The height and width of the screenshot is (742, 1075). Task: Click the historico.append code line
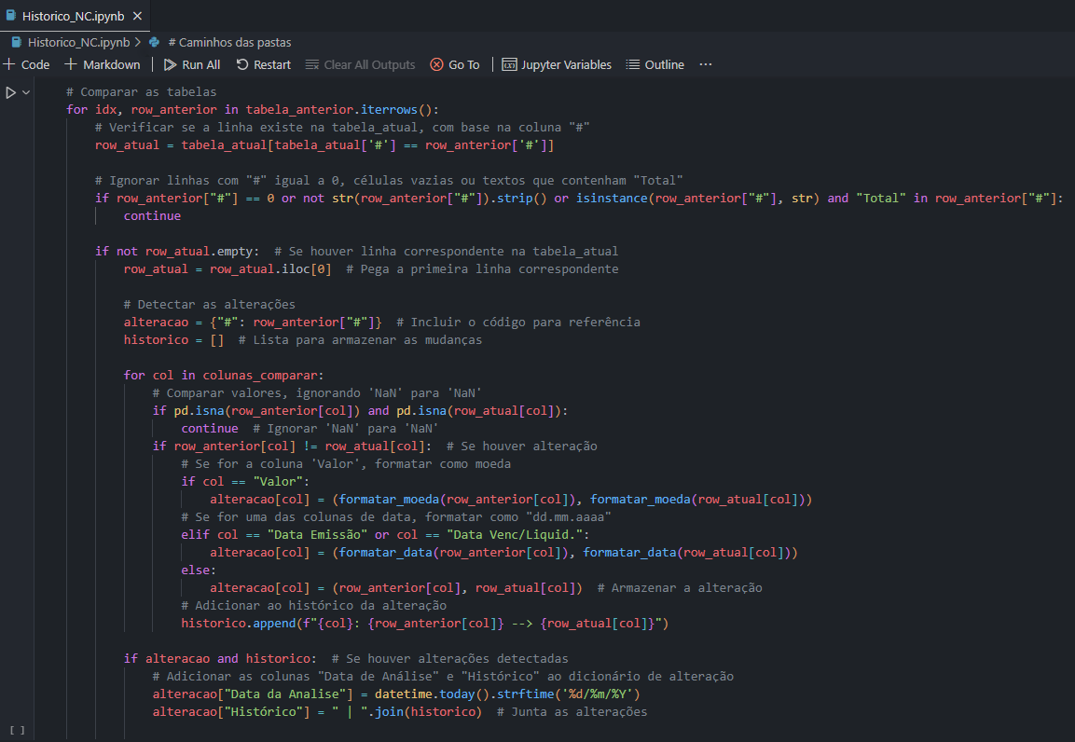tap(424, 623)
